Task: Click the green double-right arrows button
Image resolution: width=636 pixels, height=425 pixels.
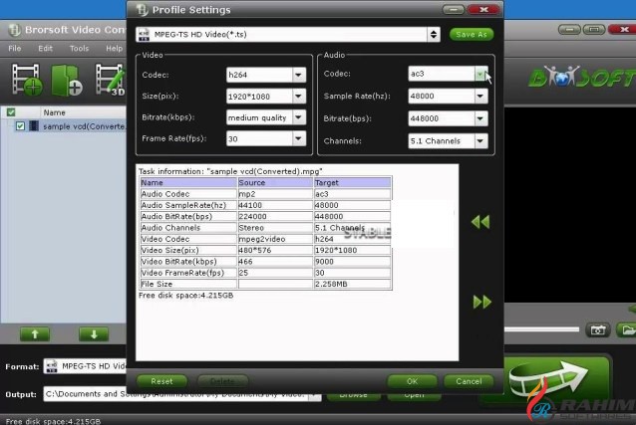Action: coord(481,302)
